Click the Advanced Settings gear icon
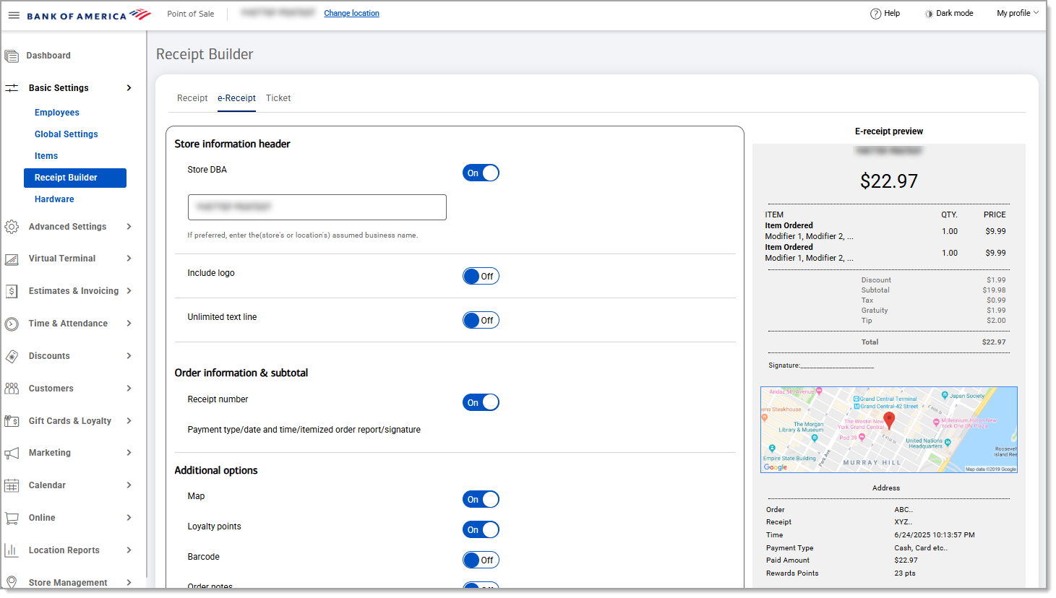 tap(12, 227)
